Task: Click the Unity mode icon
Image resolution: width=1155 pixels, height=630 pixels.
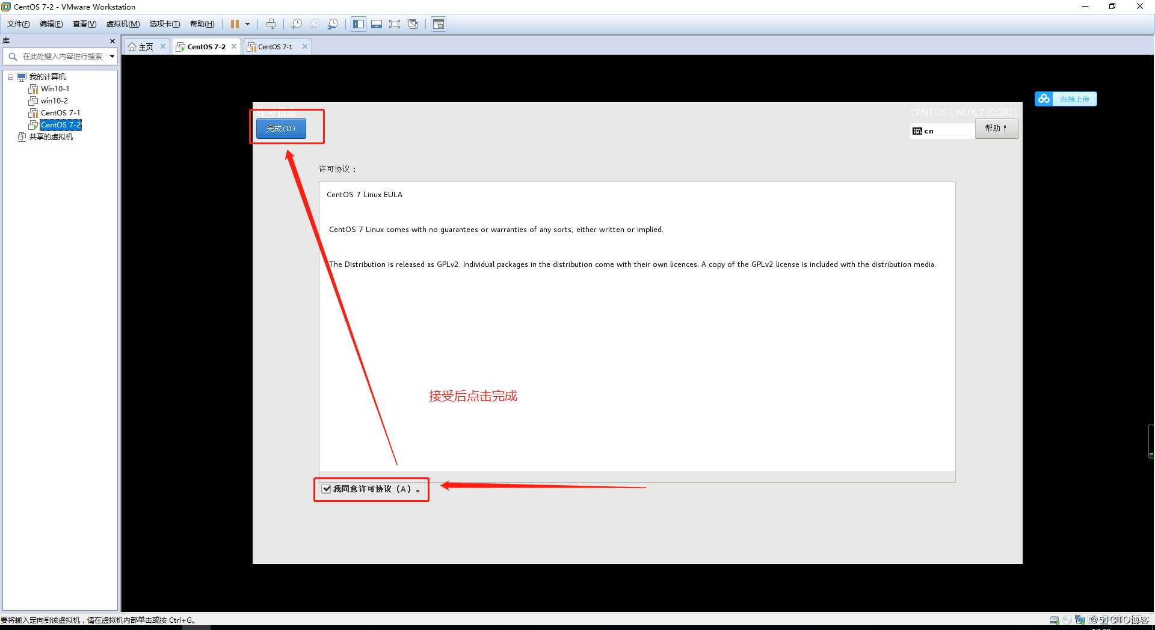Action: 413,24
